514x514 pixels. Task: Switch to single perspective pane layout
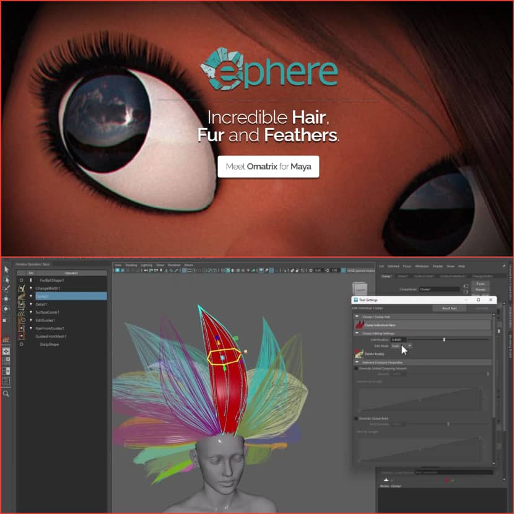click(x=6, y=351)
